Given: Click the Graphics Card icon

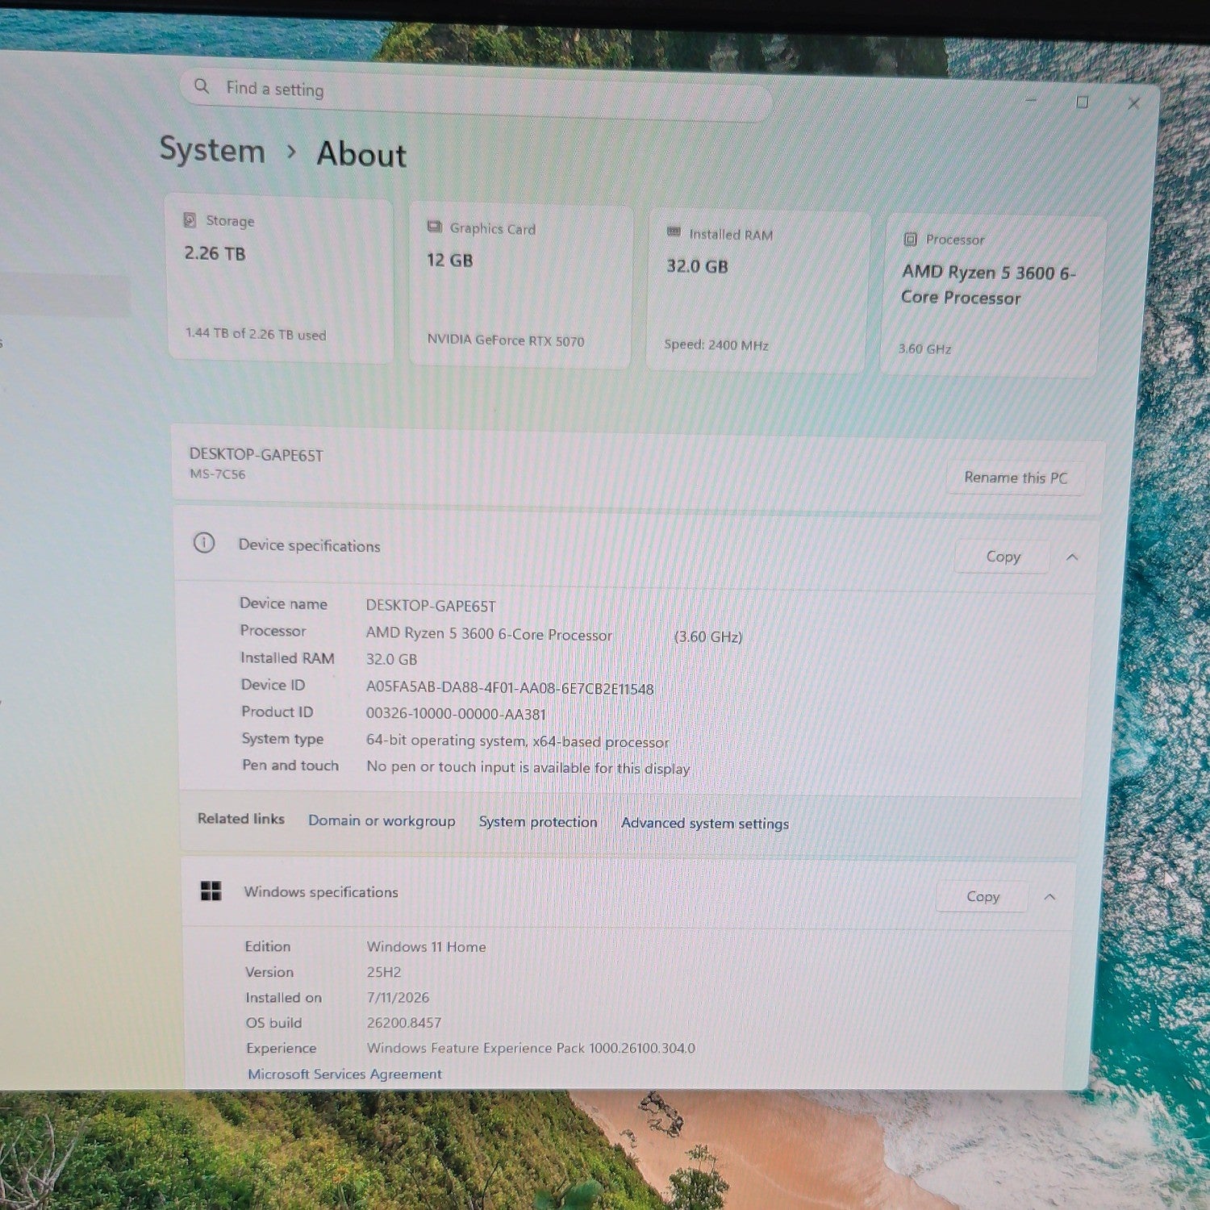Looking at the screenshot, I should (x=434, y=227).
